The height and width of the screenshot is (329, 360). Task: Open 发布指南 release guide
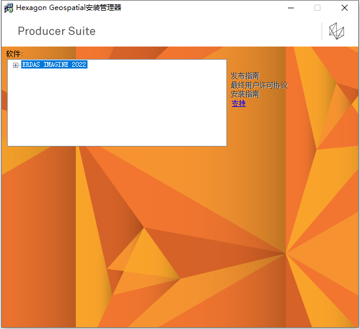click(245, 76)
